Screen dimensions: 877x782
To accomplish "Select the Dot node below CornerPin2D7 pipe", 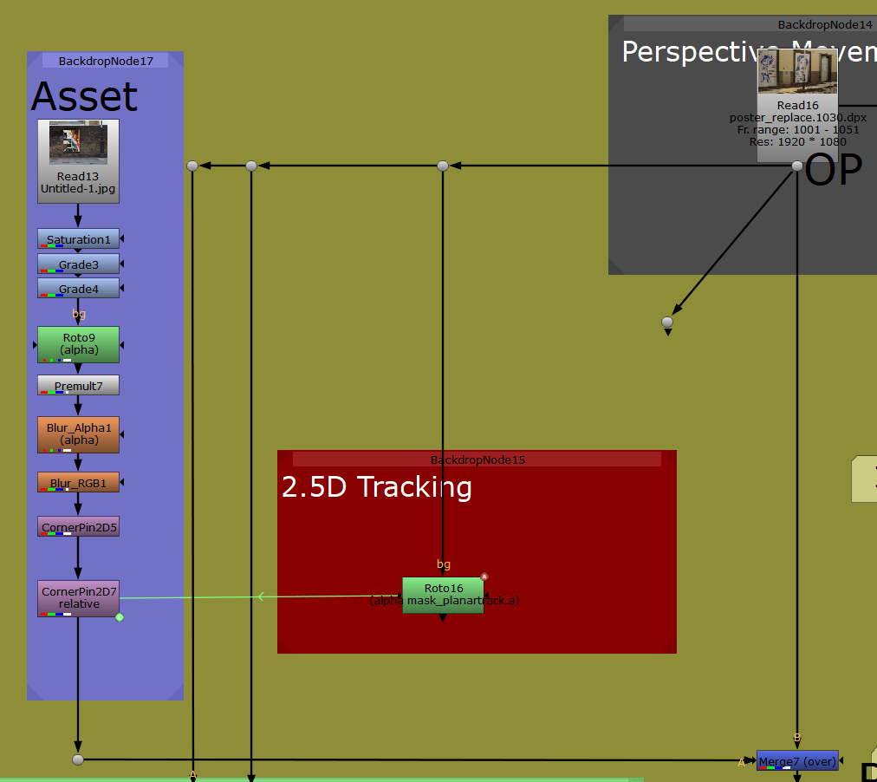I will [x=78, y=759].
